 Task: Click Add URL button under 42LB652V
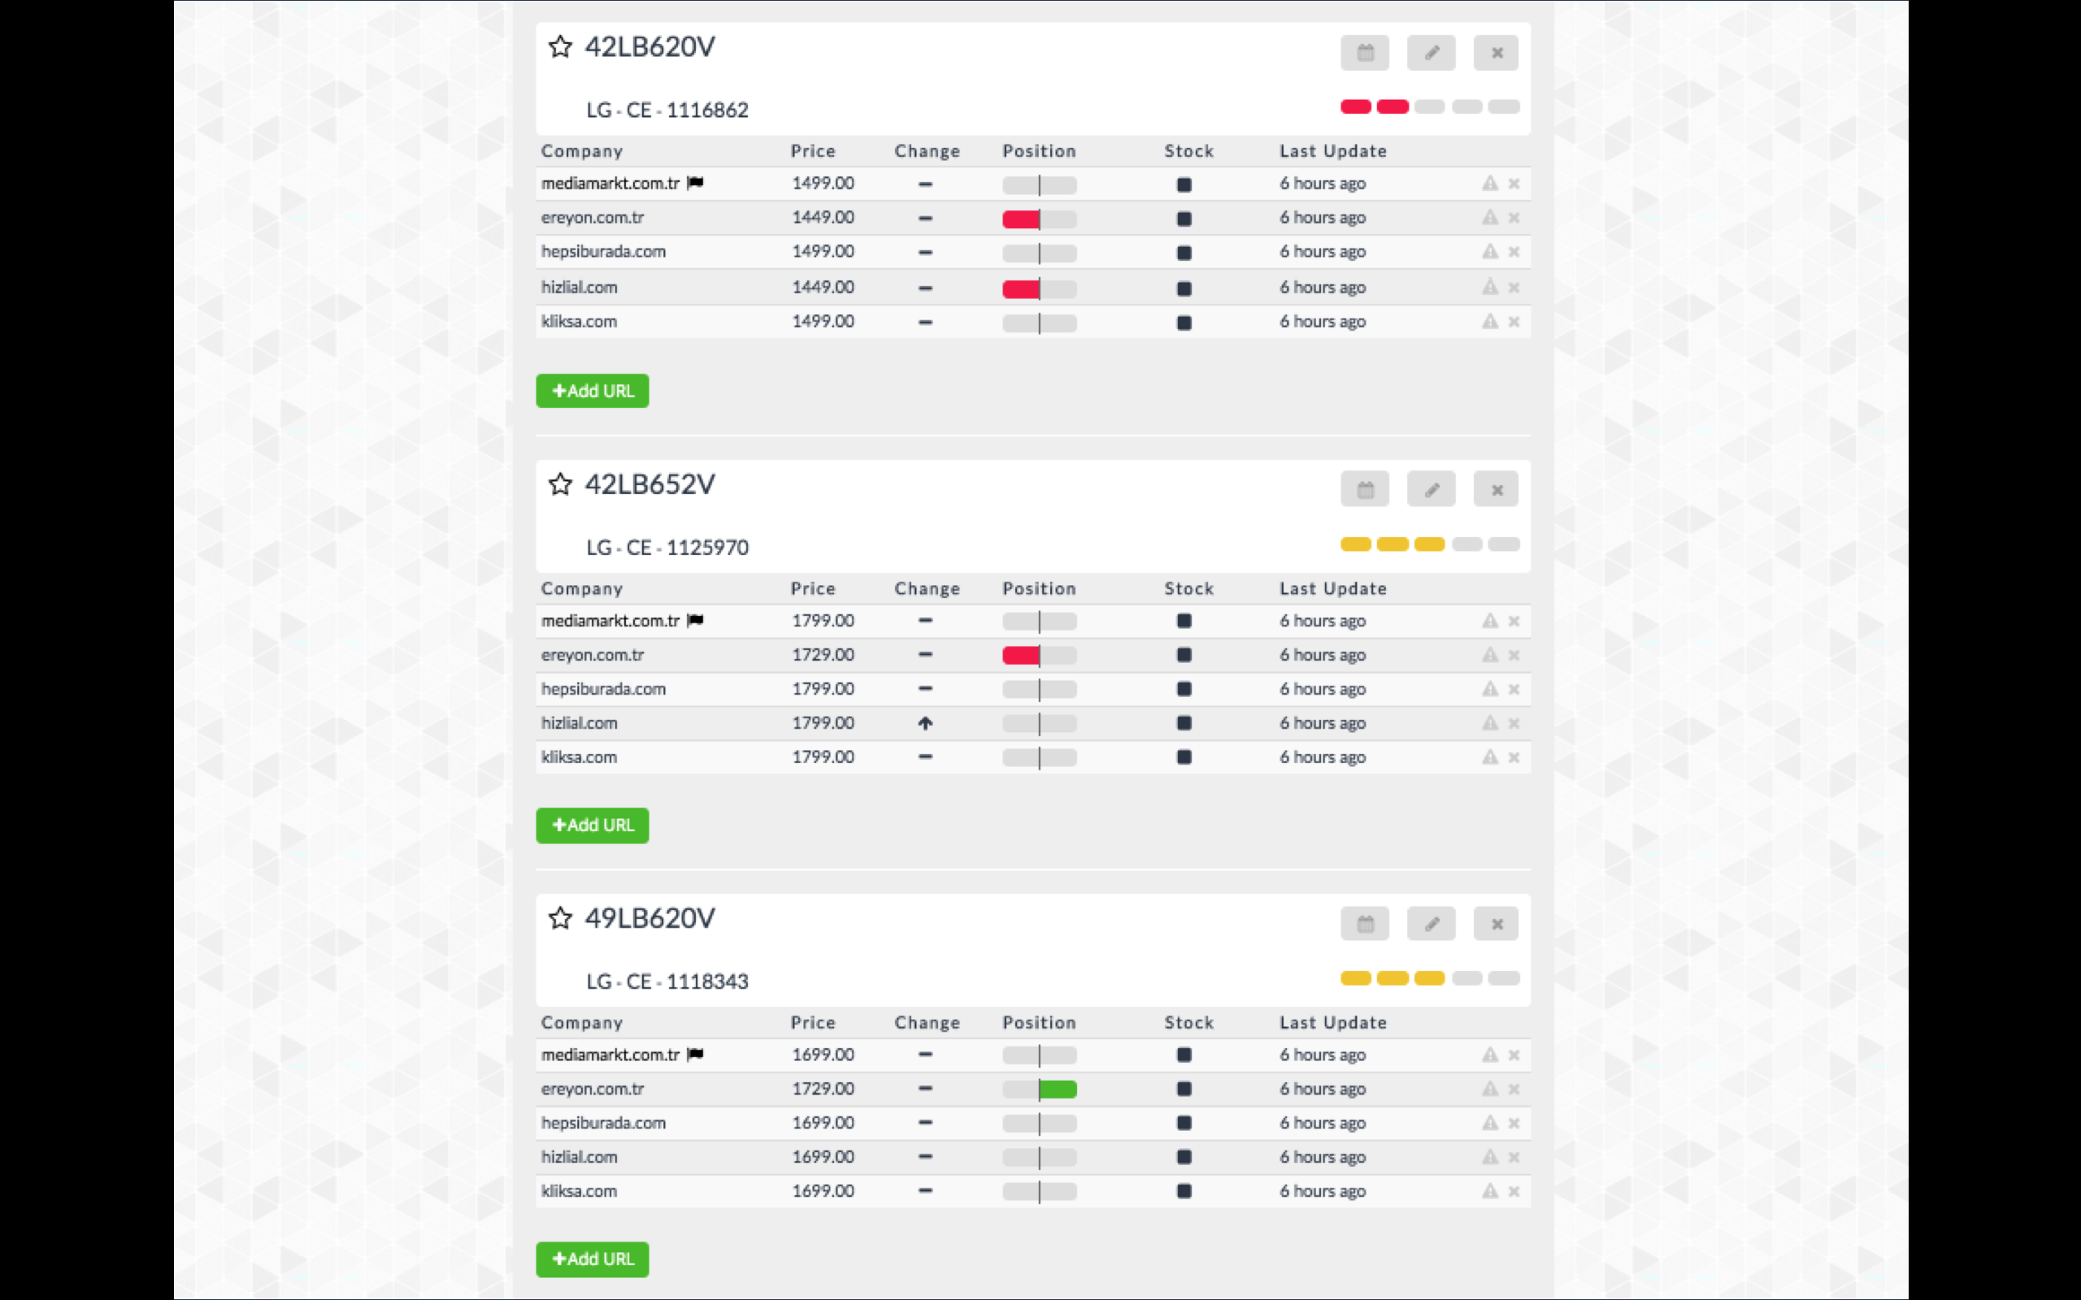593,825
